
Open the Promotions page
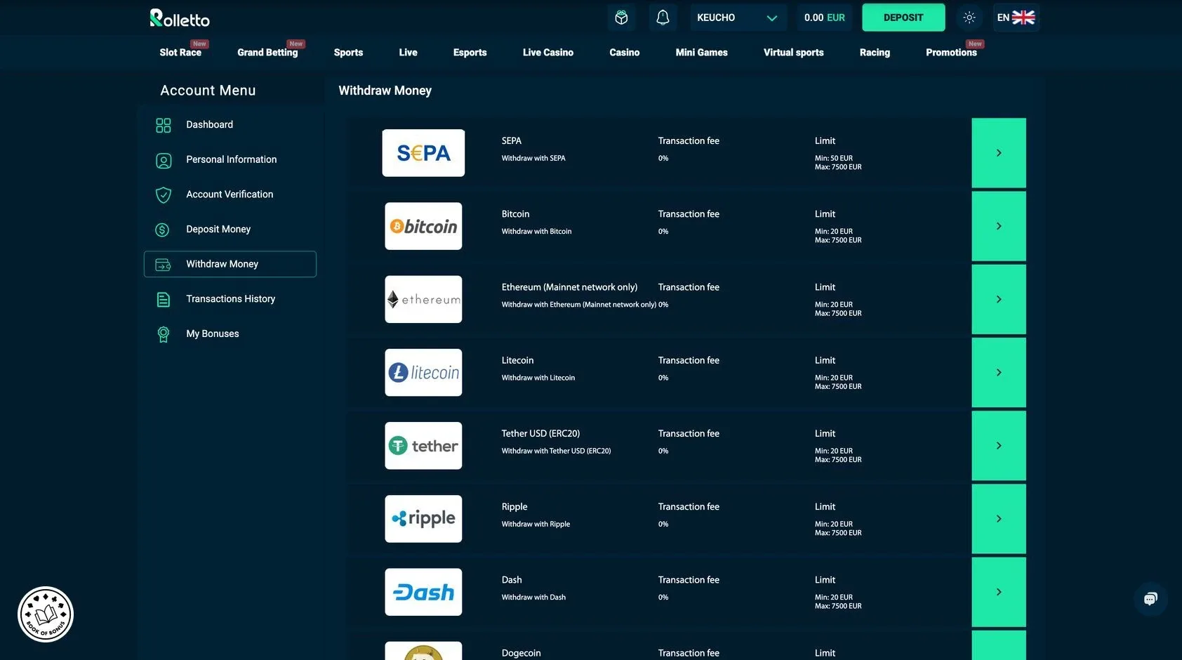951,52
